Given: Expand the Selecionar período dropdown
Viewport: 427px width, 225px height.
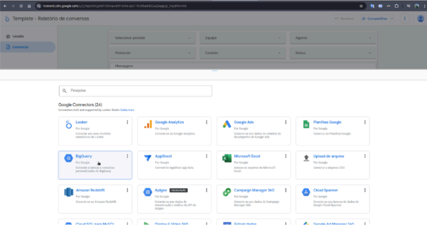Looking at the screenshot, I should coord(153,38).
